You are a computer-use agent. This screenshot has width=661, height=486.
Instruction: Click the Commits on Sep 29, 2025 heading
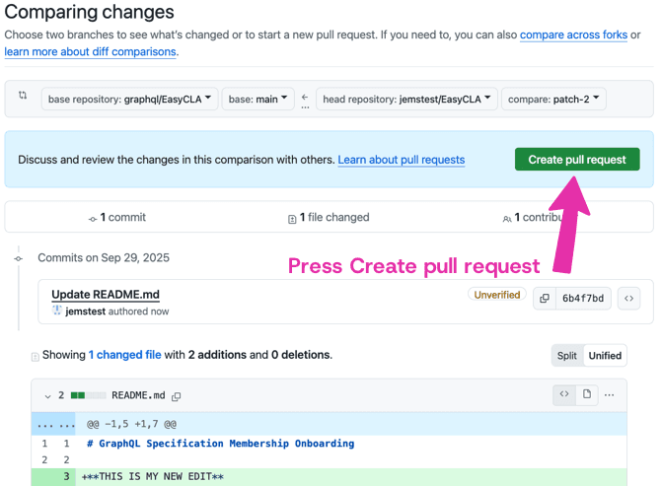pos(104,257)
